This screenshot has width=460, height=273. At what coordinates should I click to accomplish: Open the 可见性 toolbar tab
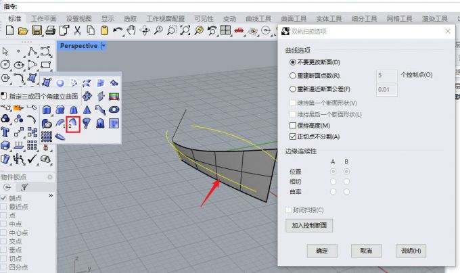204,19
